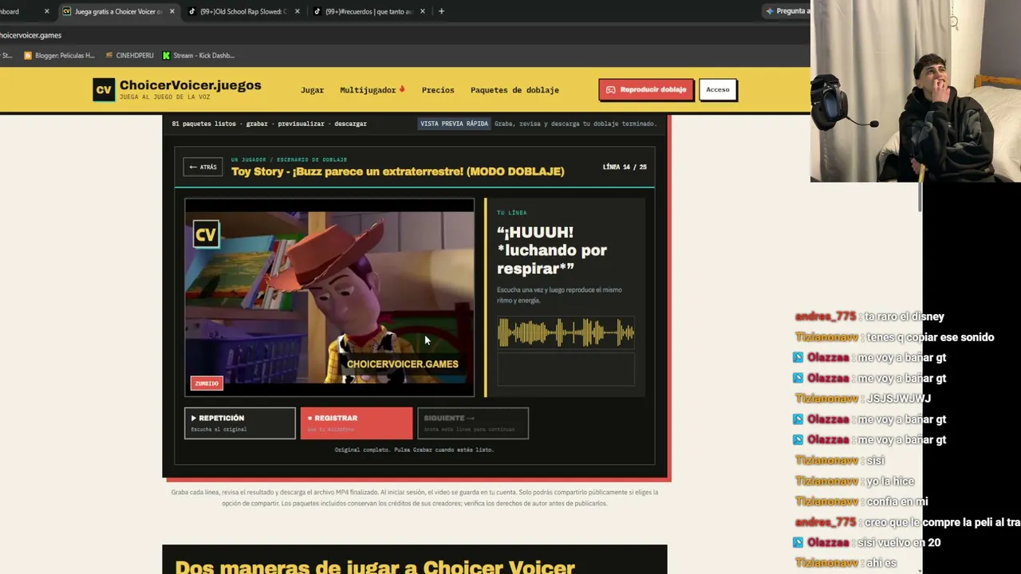Open Paquetes de doblaje page
Image resolution: width=1021 pixels, height=574 pixels.
(x=514, y=90)
